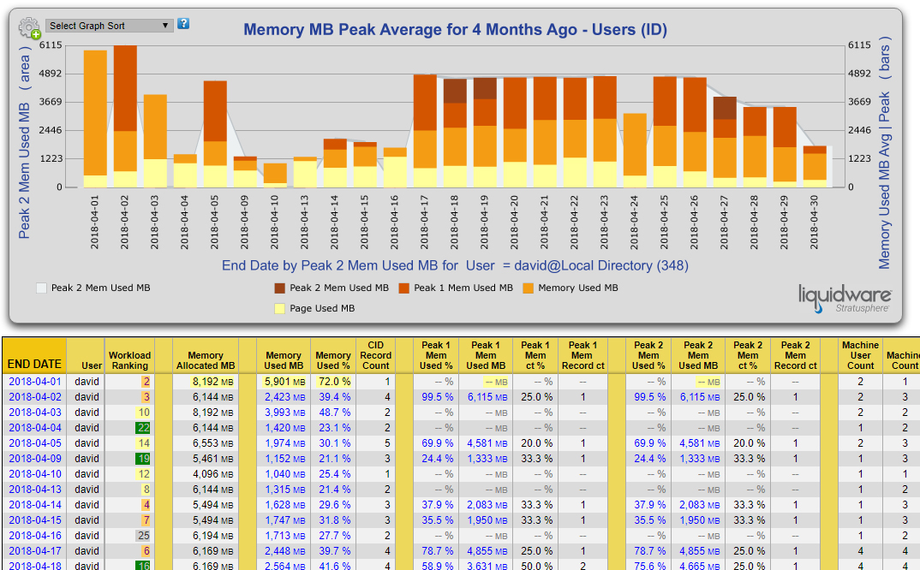This screenshot has width=920, height=570.
Task: Open the blue help question mark icon
Action: [183, 23]
